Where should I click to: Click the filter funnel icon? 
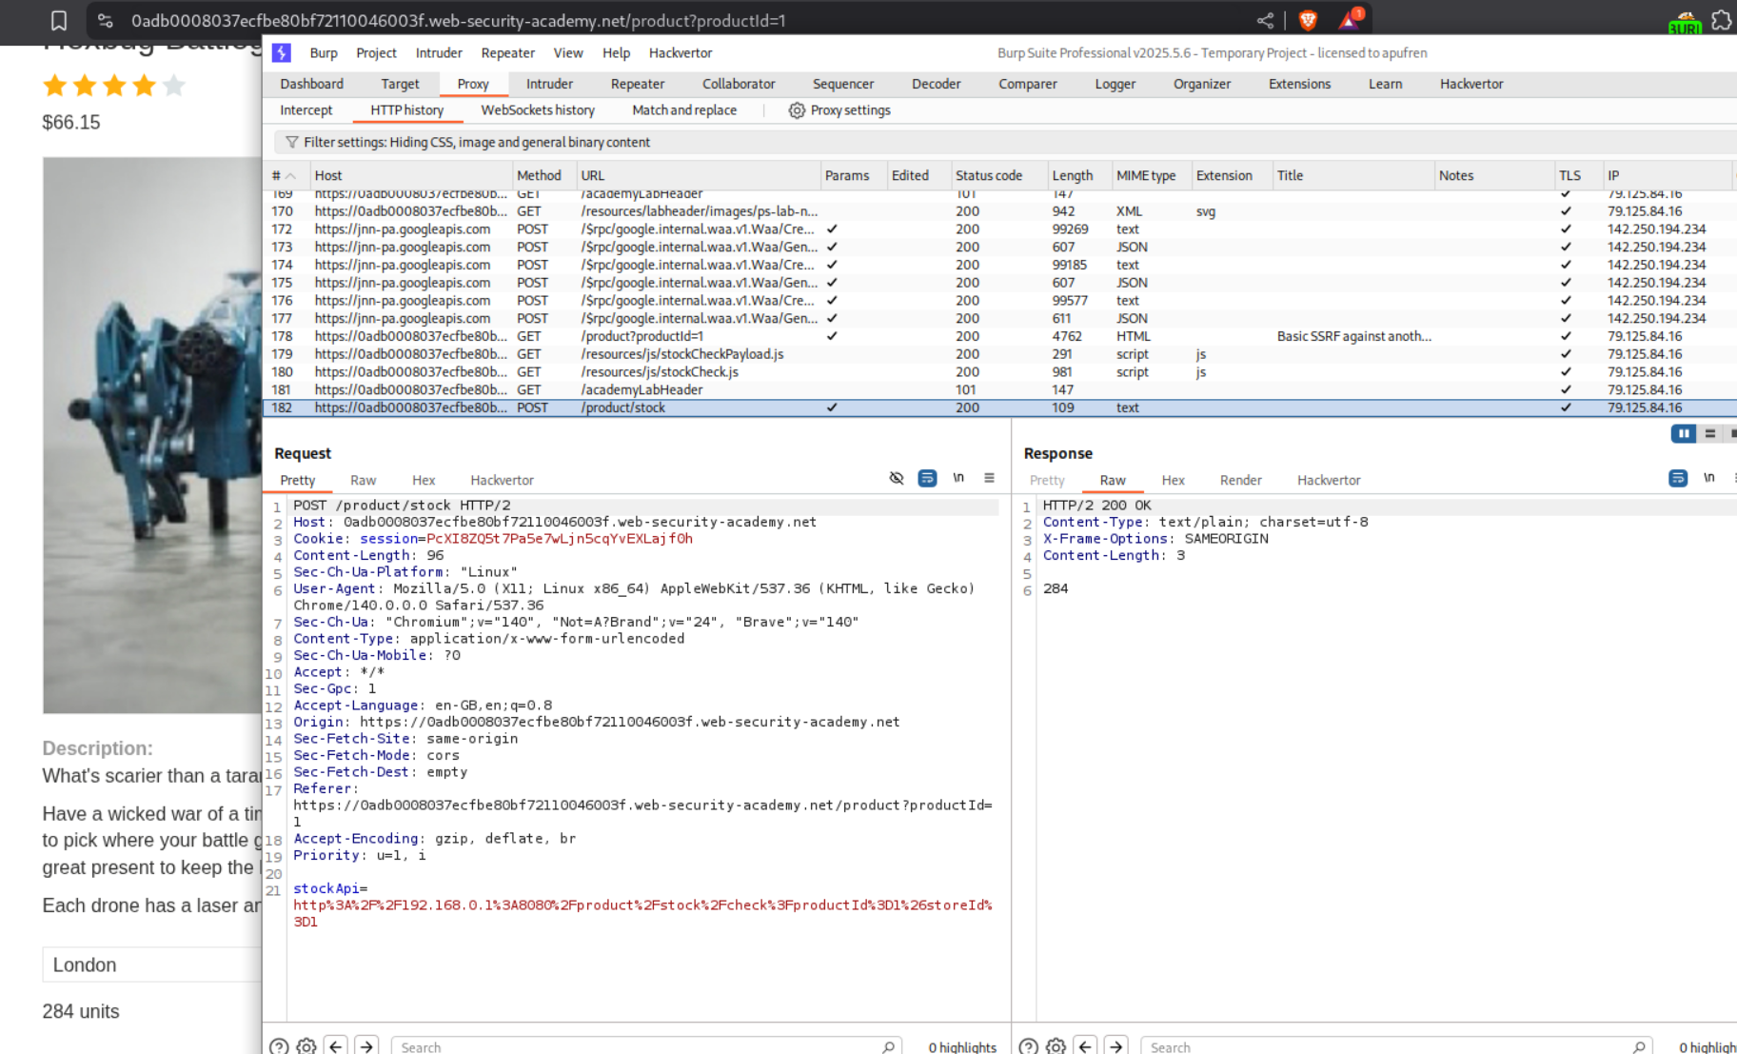[291, 142]
